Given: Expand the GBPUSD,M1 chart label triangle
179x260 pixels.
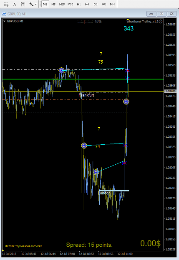Looking at the screenshot, I should (x=4, y=21).
